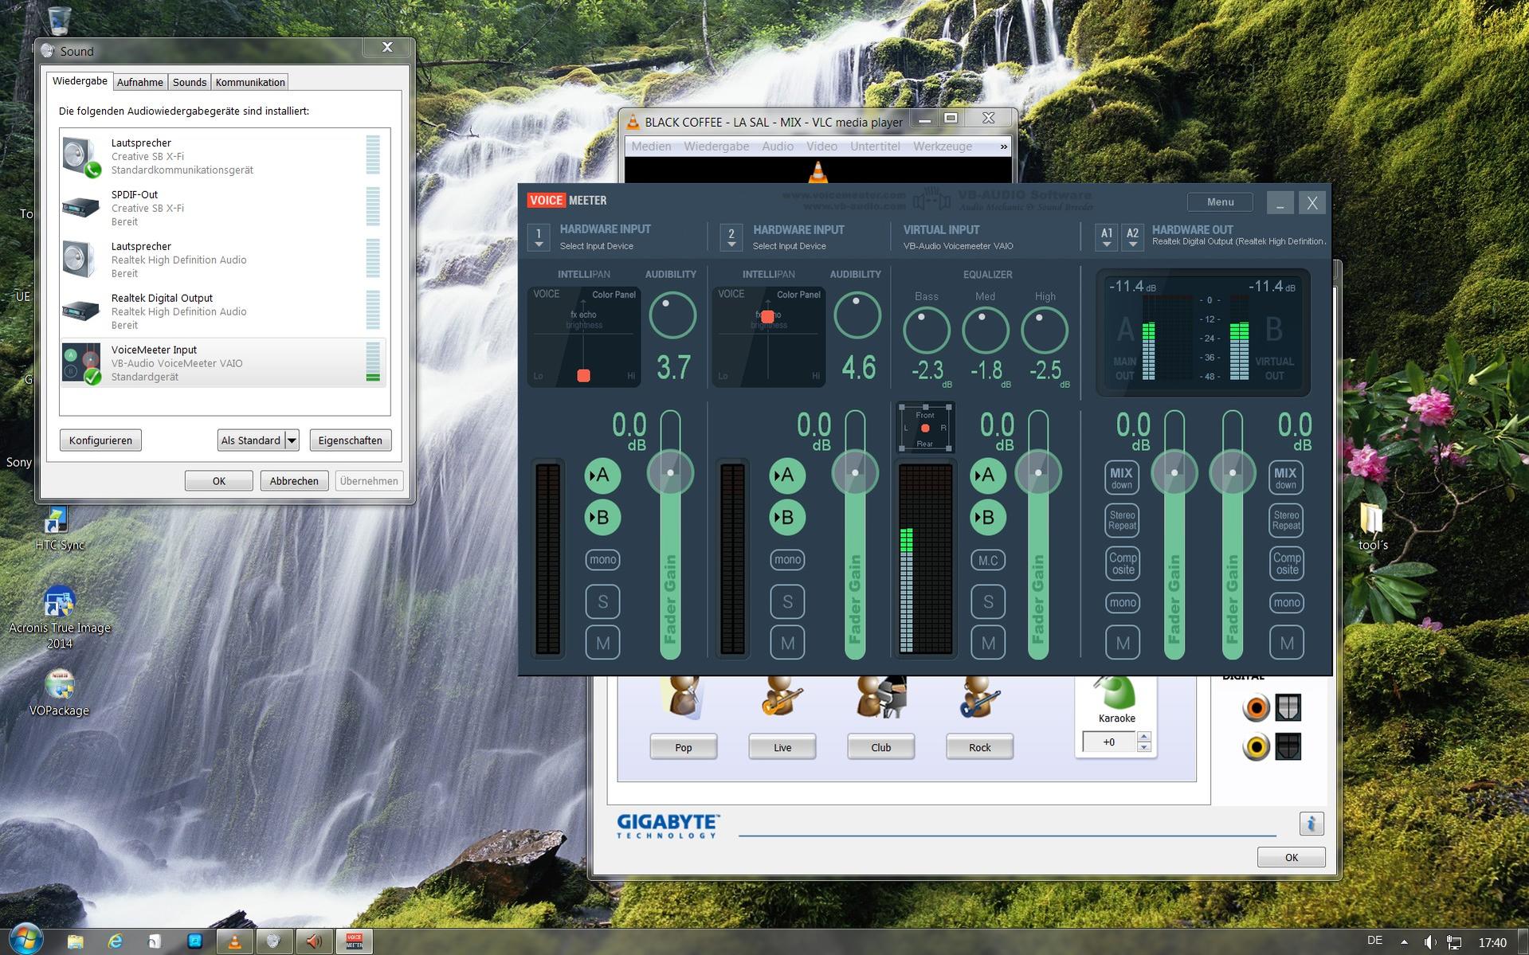
Task: Click the Club pianist figure icon
Action: click(x=881, y=699)
